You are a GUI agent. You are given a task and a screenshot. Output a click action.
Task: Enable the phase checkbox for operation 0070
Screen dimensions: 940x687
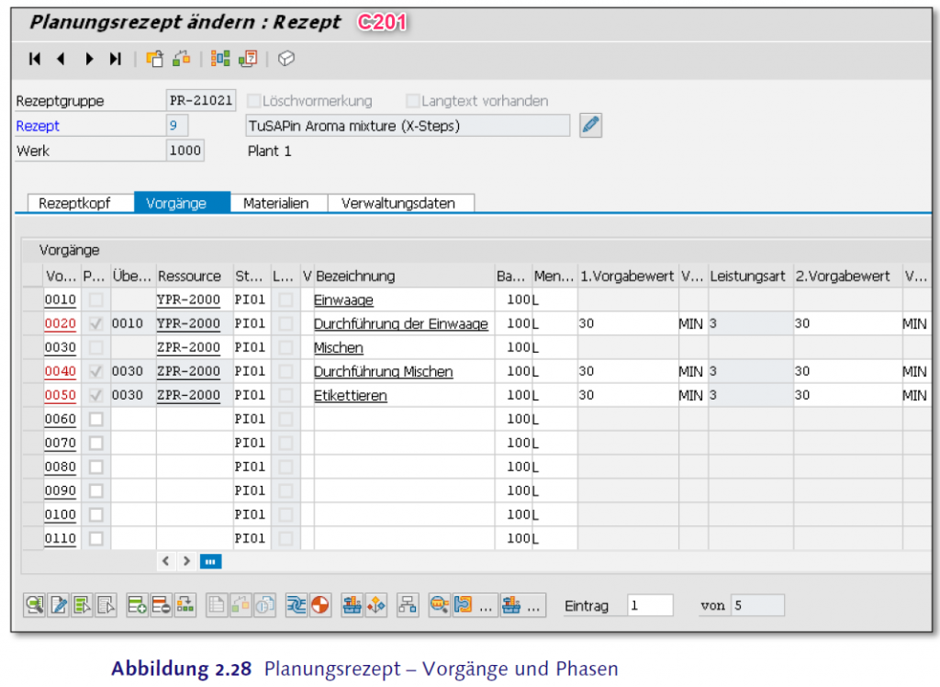(x=95, y=444)
